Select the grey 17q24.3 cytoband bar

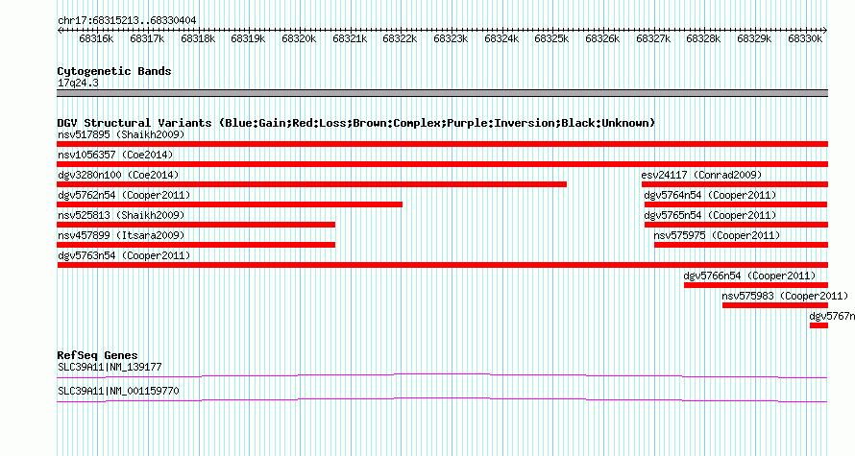[x=442, y=93]
